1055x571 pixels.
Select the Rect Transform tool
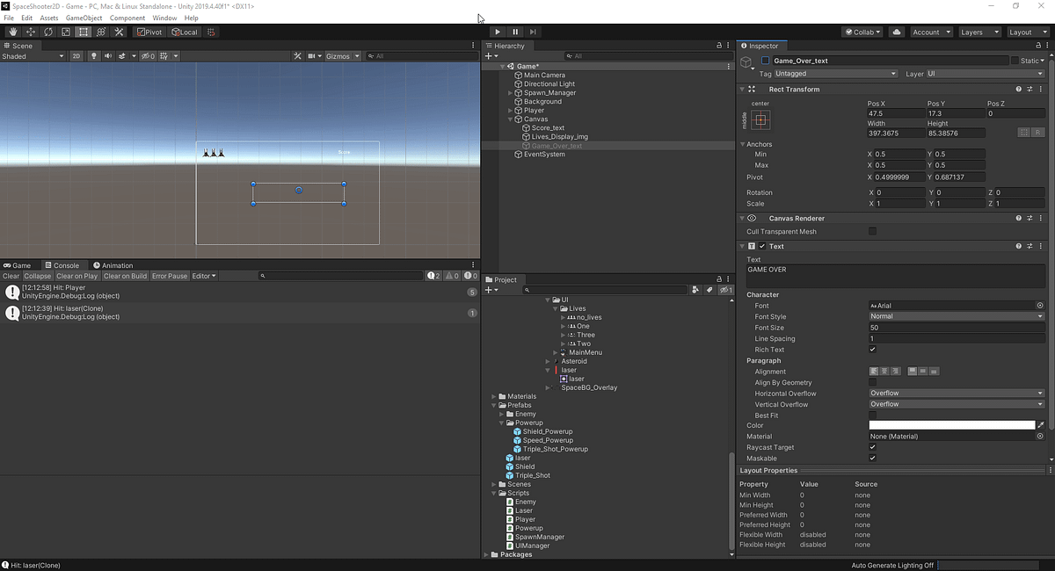tap(82, 32)
